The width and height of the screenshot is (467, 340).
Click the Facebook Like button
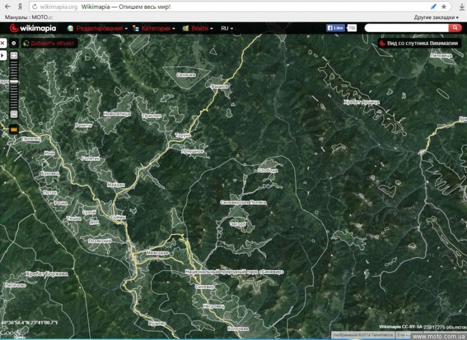[x=336, y=28]
